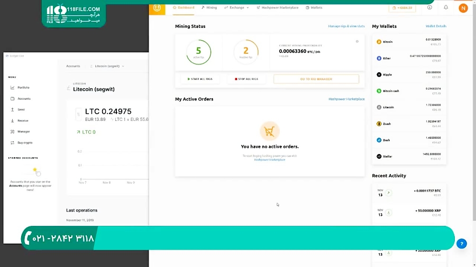Click the Nov 13 XRP deposit icon
The width and height of the screenshot is (476, 267).
389,213
